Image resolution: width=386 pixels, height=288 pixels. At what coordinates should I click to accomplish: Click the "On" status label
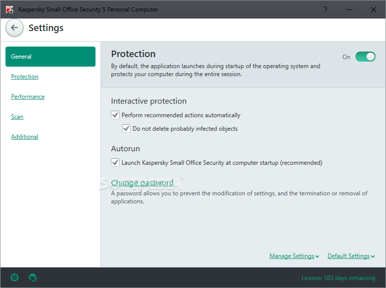(x=346, y=57)
